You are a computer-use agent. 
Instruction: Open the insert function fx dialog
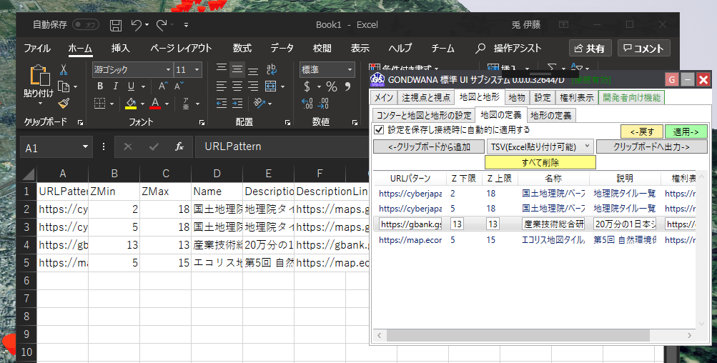point(179,146)
